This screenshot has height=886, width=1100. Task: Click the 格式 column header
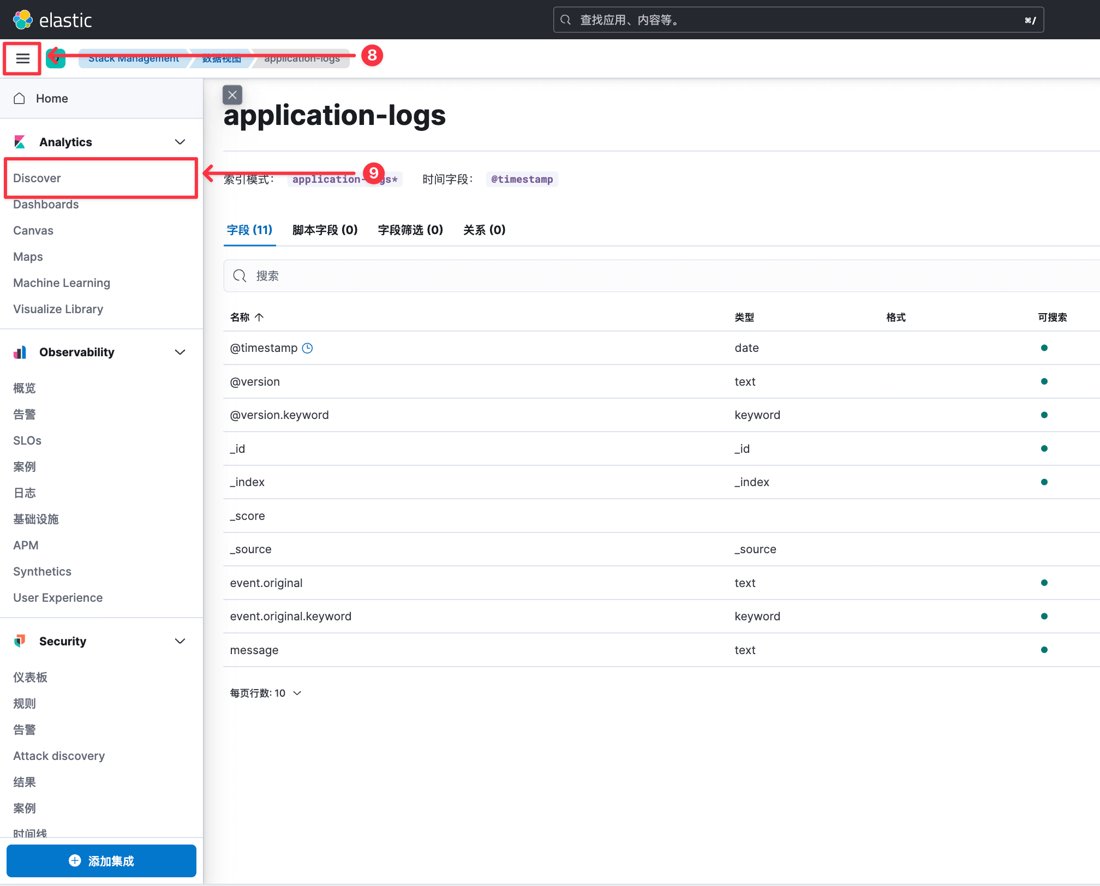896,317
